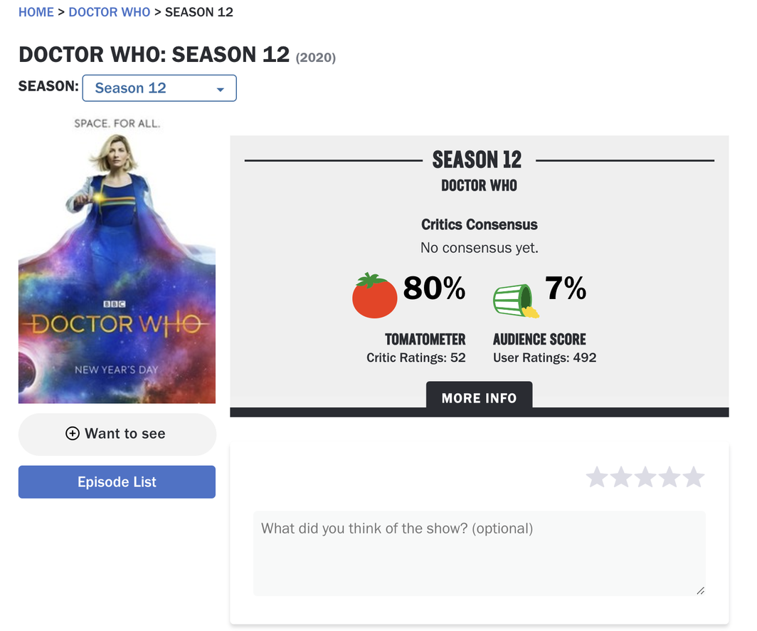Open the MORE INFO tab

coord(479,398)
